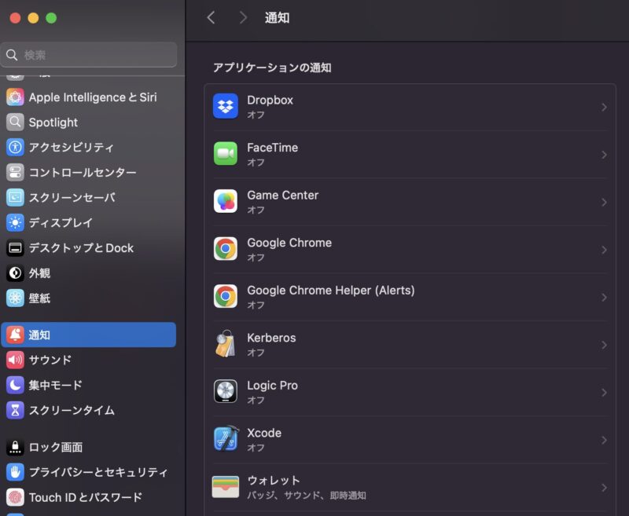
Task: Click the Xcode hammer icon
Action: [x=226, y=439]
